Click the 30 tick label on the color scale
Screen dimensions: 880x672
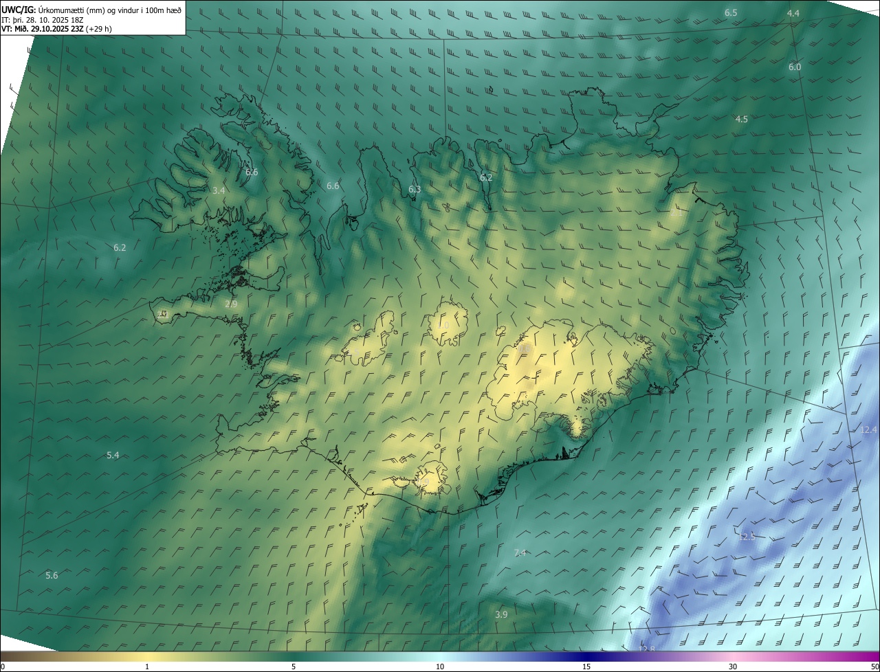(733, 667)
